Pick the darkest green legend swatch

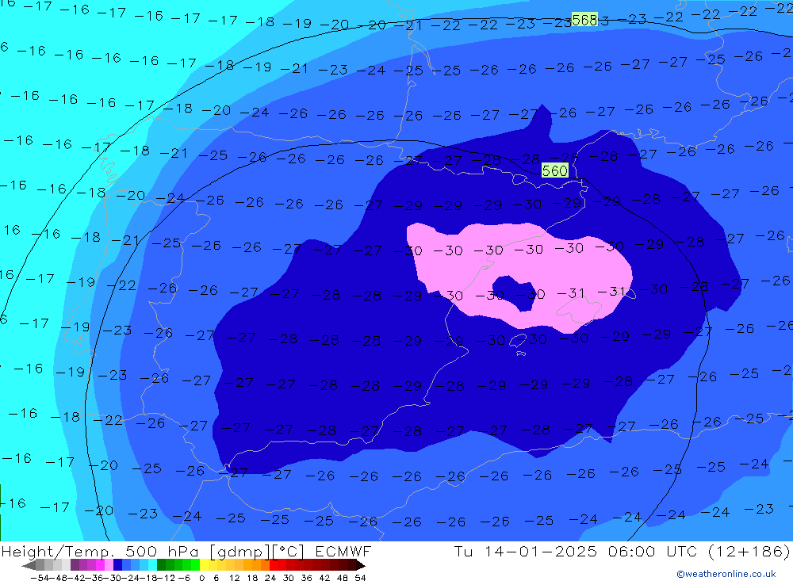[161, 565]
